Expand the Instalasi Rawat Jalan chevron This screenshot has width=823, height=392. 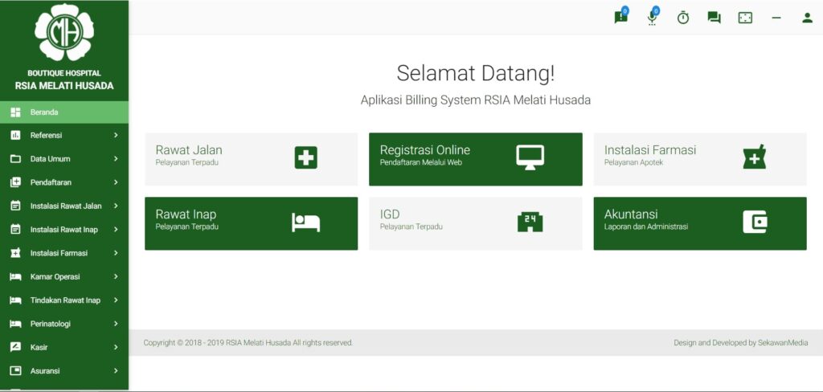pos(116,206)
